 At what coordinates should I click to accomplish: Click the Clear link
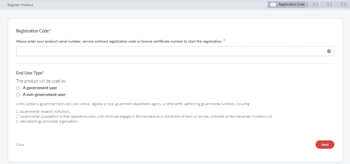(20, 145)
